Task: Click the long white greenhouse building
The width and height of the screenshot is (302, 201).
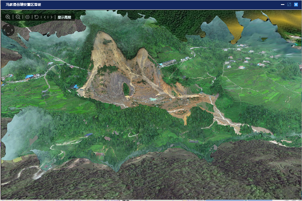Action: coord(168,62)
